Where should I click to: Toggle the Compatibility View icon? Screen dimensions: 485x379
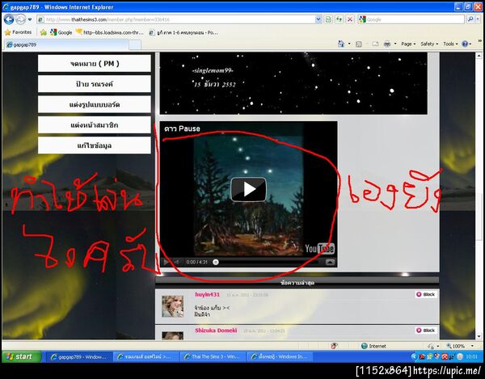click(328, 19)
